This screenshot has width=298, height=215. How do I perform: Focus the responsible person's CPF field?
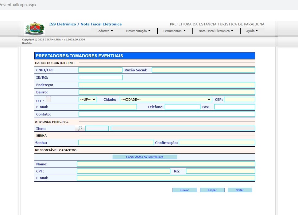124,171
